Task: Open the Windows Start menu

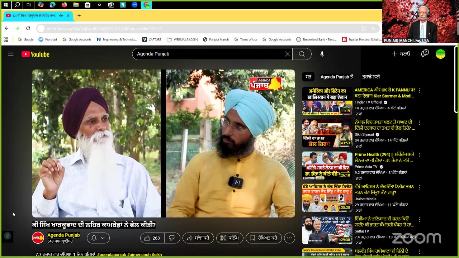Action: (5, 5)
